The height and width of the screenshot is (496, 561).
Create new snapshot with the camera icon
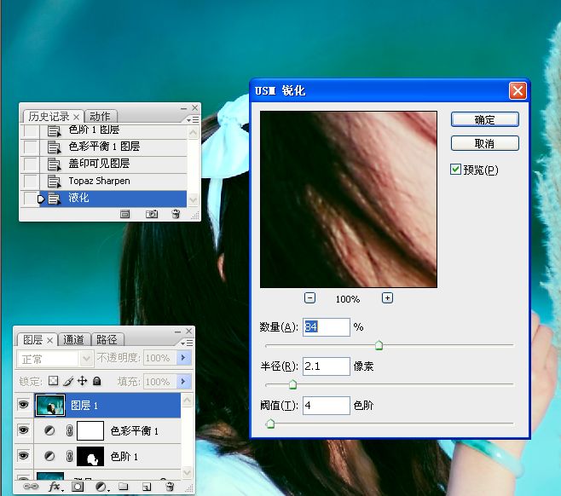coord(152,214)
